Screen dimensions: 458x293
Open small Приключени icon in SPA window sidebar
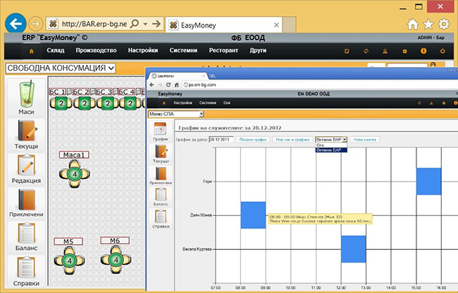pyautogui.click(x=161, y=175)
